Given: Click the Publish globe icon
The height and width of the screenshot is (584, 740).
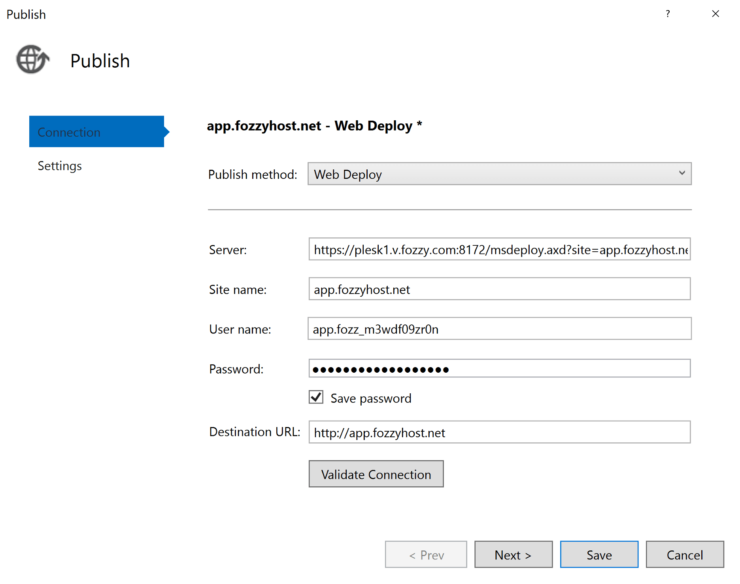Looking at the screenshot, I should point(33,59).
